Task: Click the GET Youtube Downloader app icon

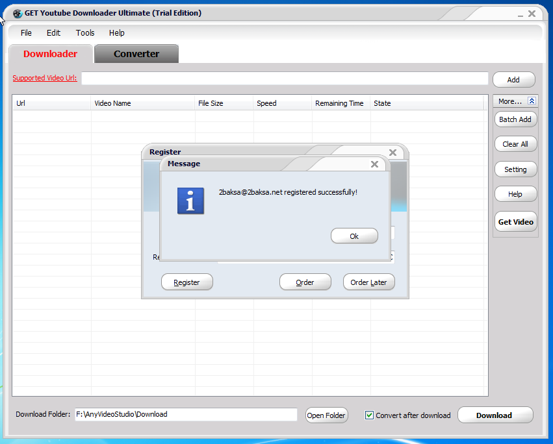Action: tap(18, 14)
